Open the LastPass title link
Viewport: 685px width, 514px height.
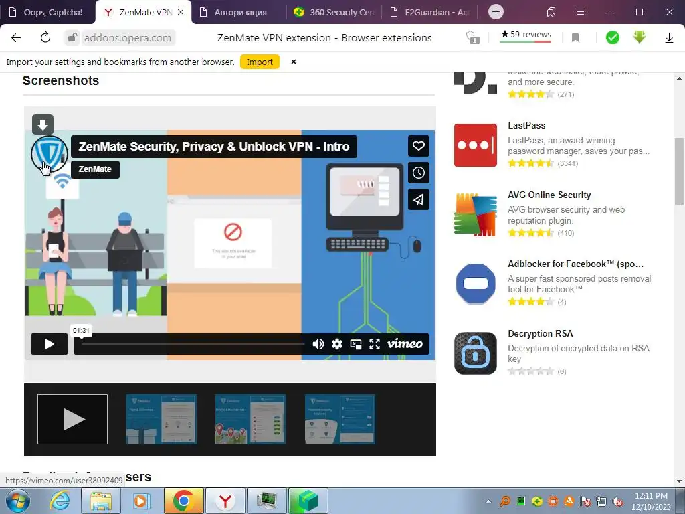click(x=526, y=125)
